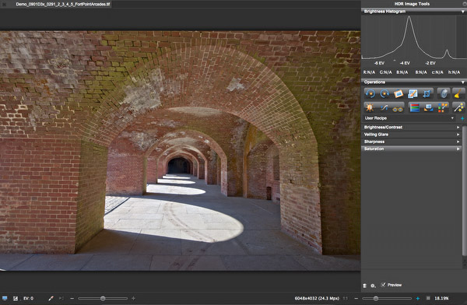Select the crop tool icon
The height and width of the screenshot is (305, 467).
[x=427, y=93]
